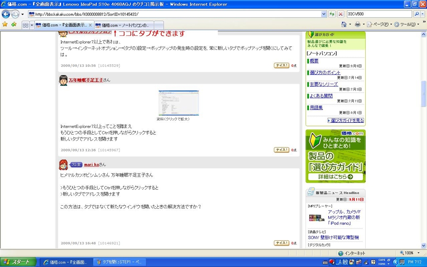Enlarge the 資料 screenshot thumbnail
This screenshot has height=267, width=427.
[x=178, y=103]
